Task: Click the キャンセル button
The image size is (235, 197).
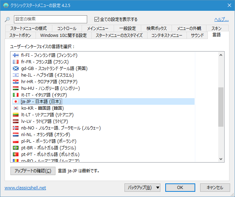Action: (215, 188)
